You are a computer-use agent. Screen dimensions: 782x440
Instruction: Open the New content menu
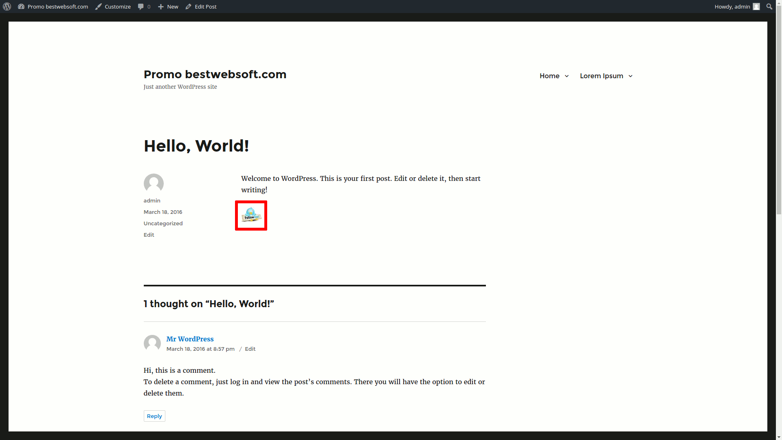point(168,7)
